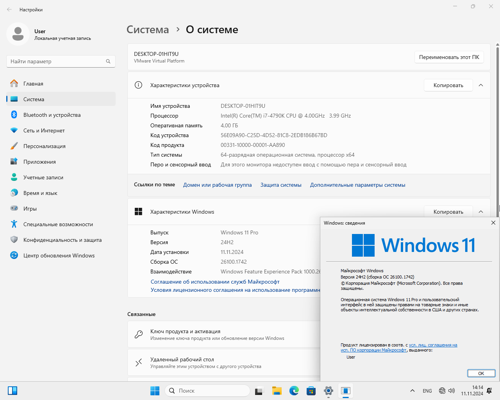Screen dimensions: 500x400
Task: Click the Windows logo in Характеристики Windows header
Action: point(138,212)
